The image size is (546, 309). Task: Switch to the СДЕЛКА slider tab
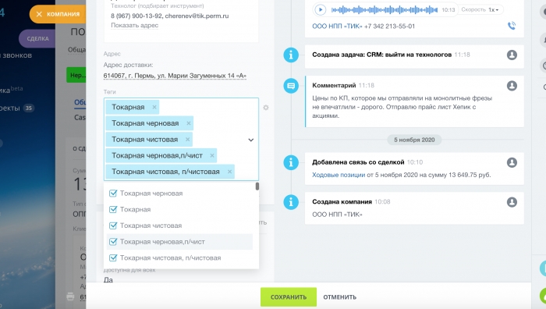point(37,39)
